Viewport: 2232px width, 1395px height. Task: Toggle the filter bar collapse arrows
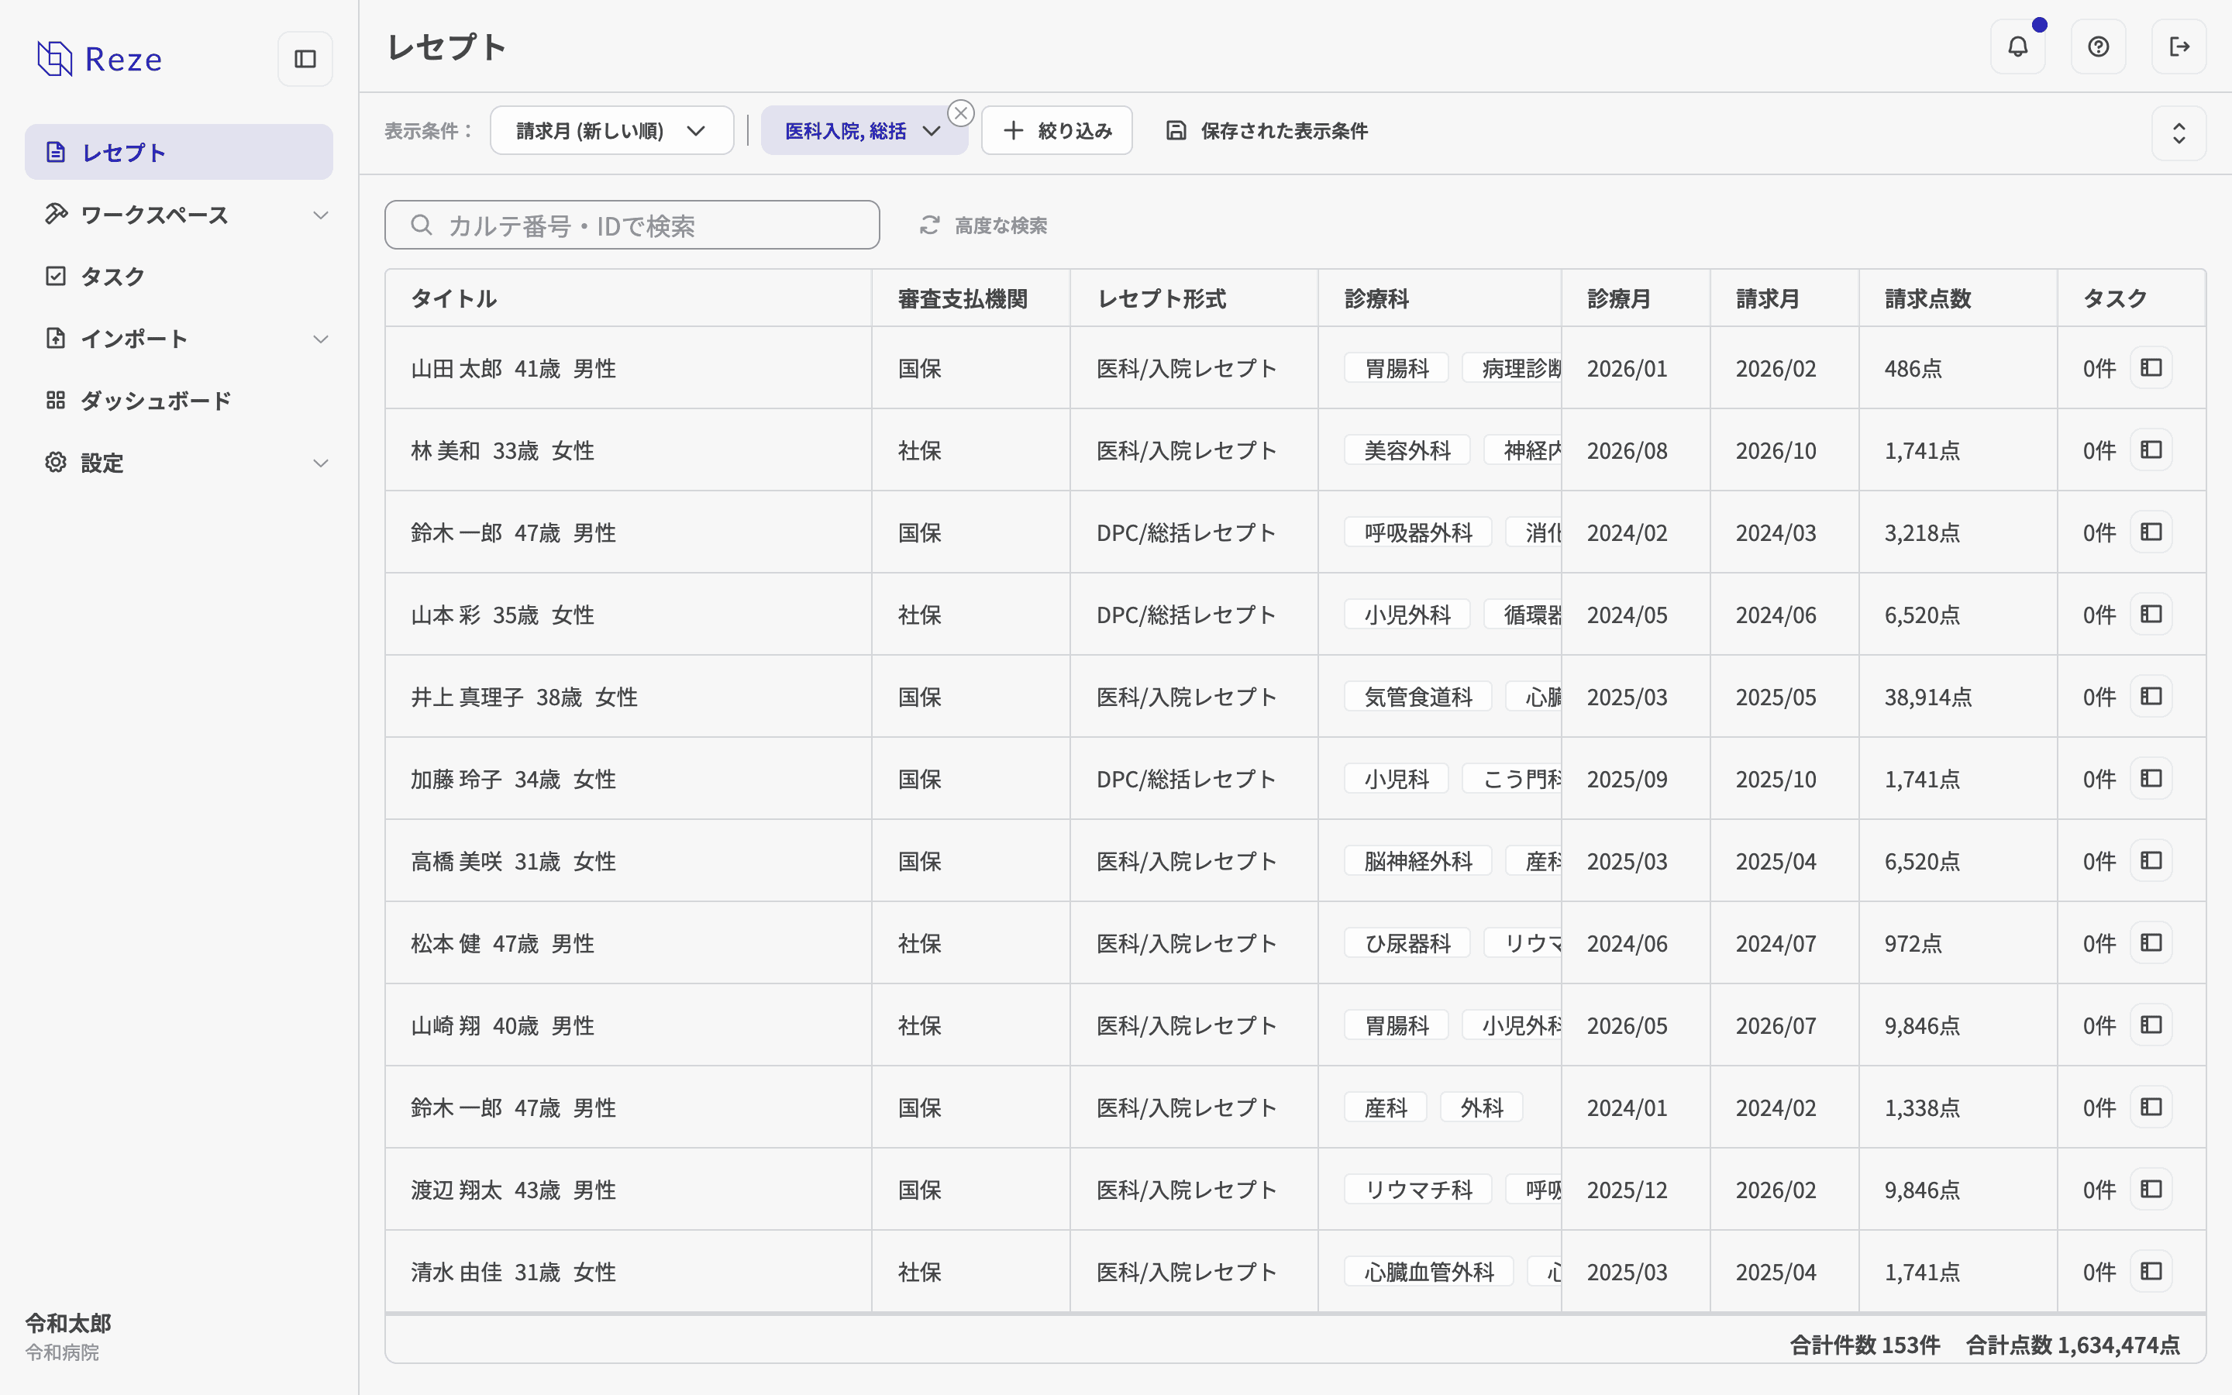point(2179,133)
